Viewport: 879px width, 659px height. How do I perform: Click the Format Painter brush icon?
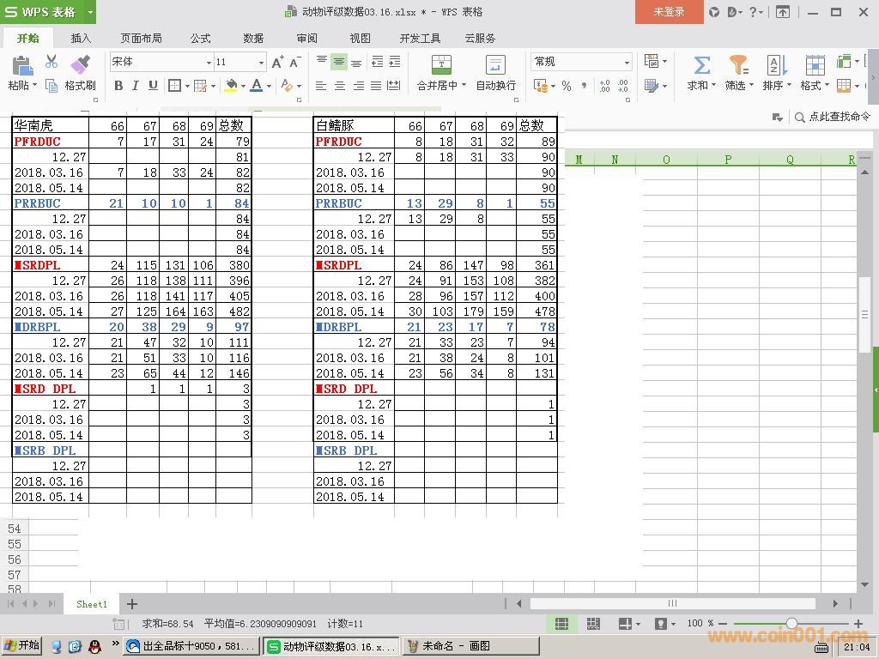coord(80,65)
